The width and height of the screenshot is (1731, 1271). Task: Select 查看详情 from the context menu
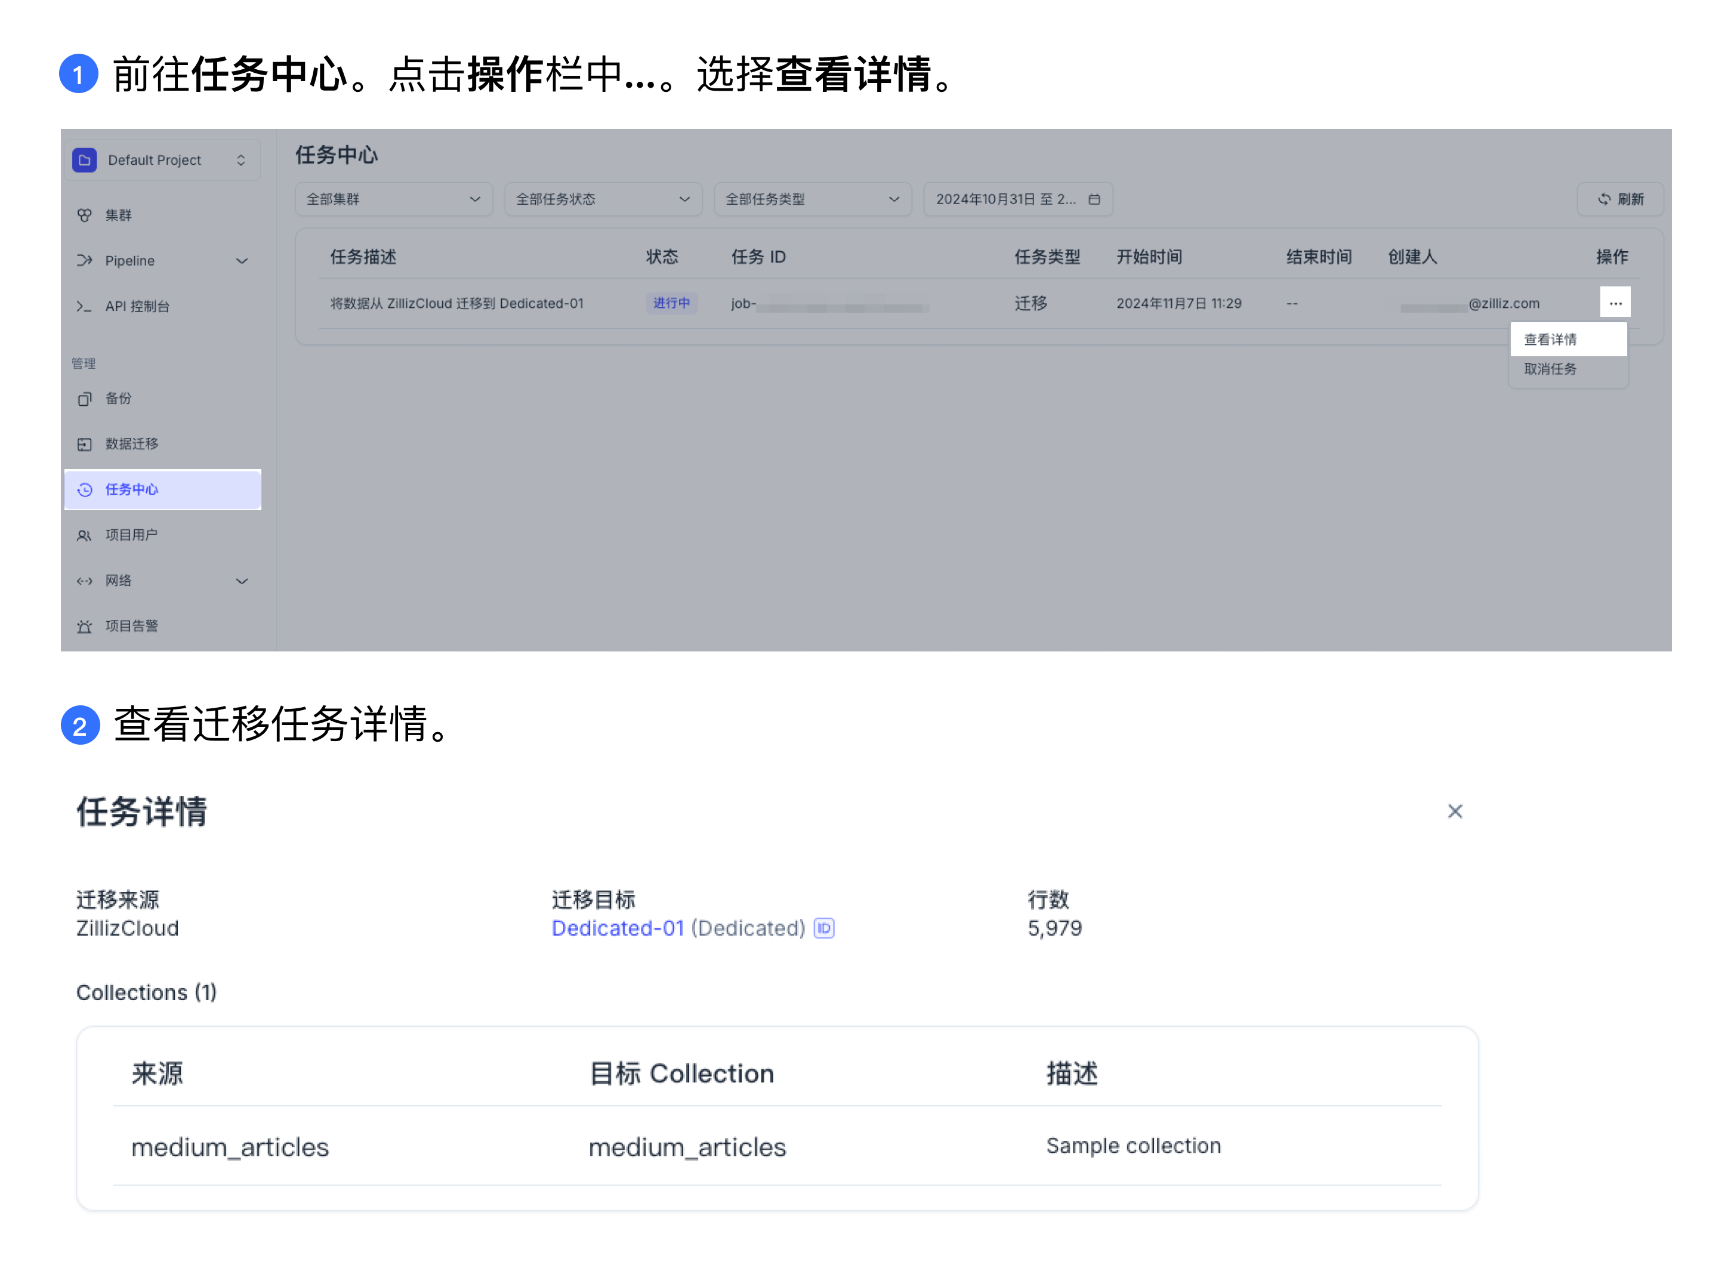point(1552,338)
